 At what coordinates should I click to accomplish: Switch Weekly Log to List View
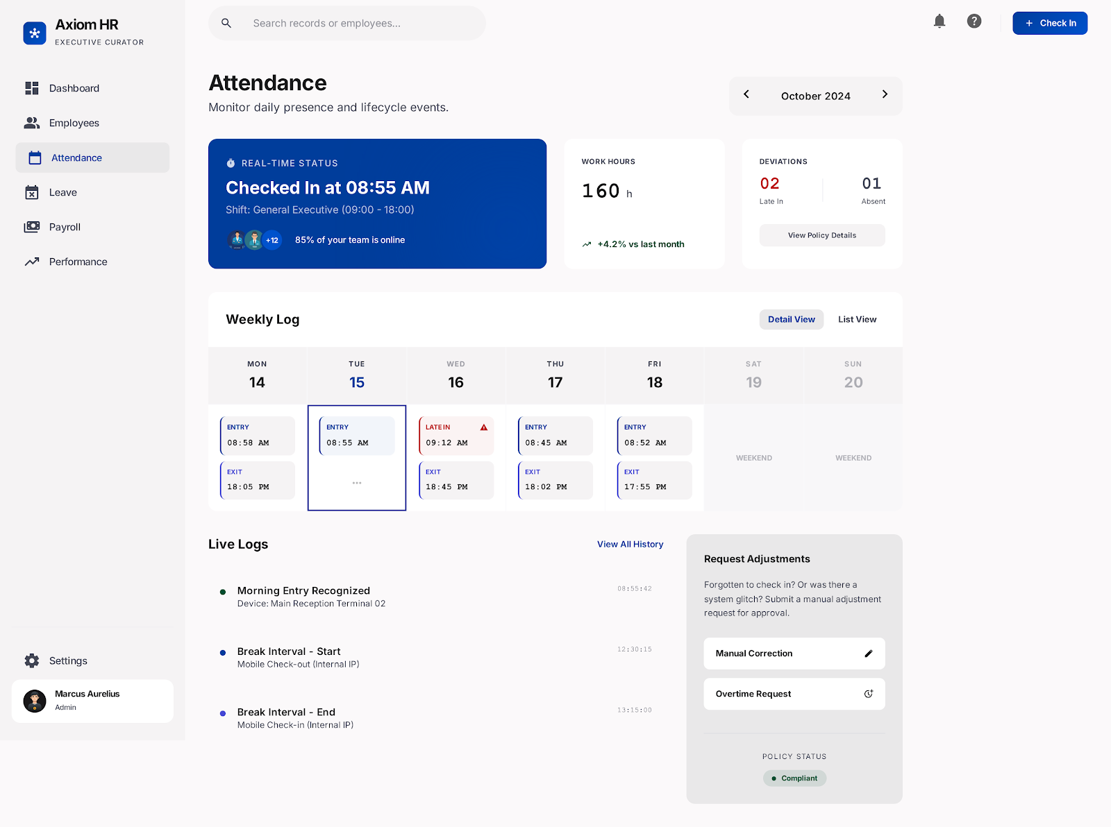tap(856, 319)
